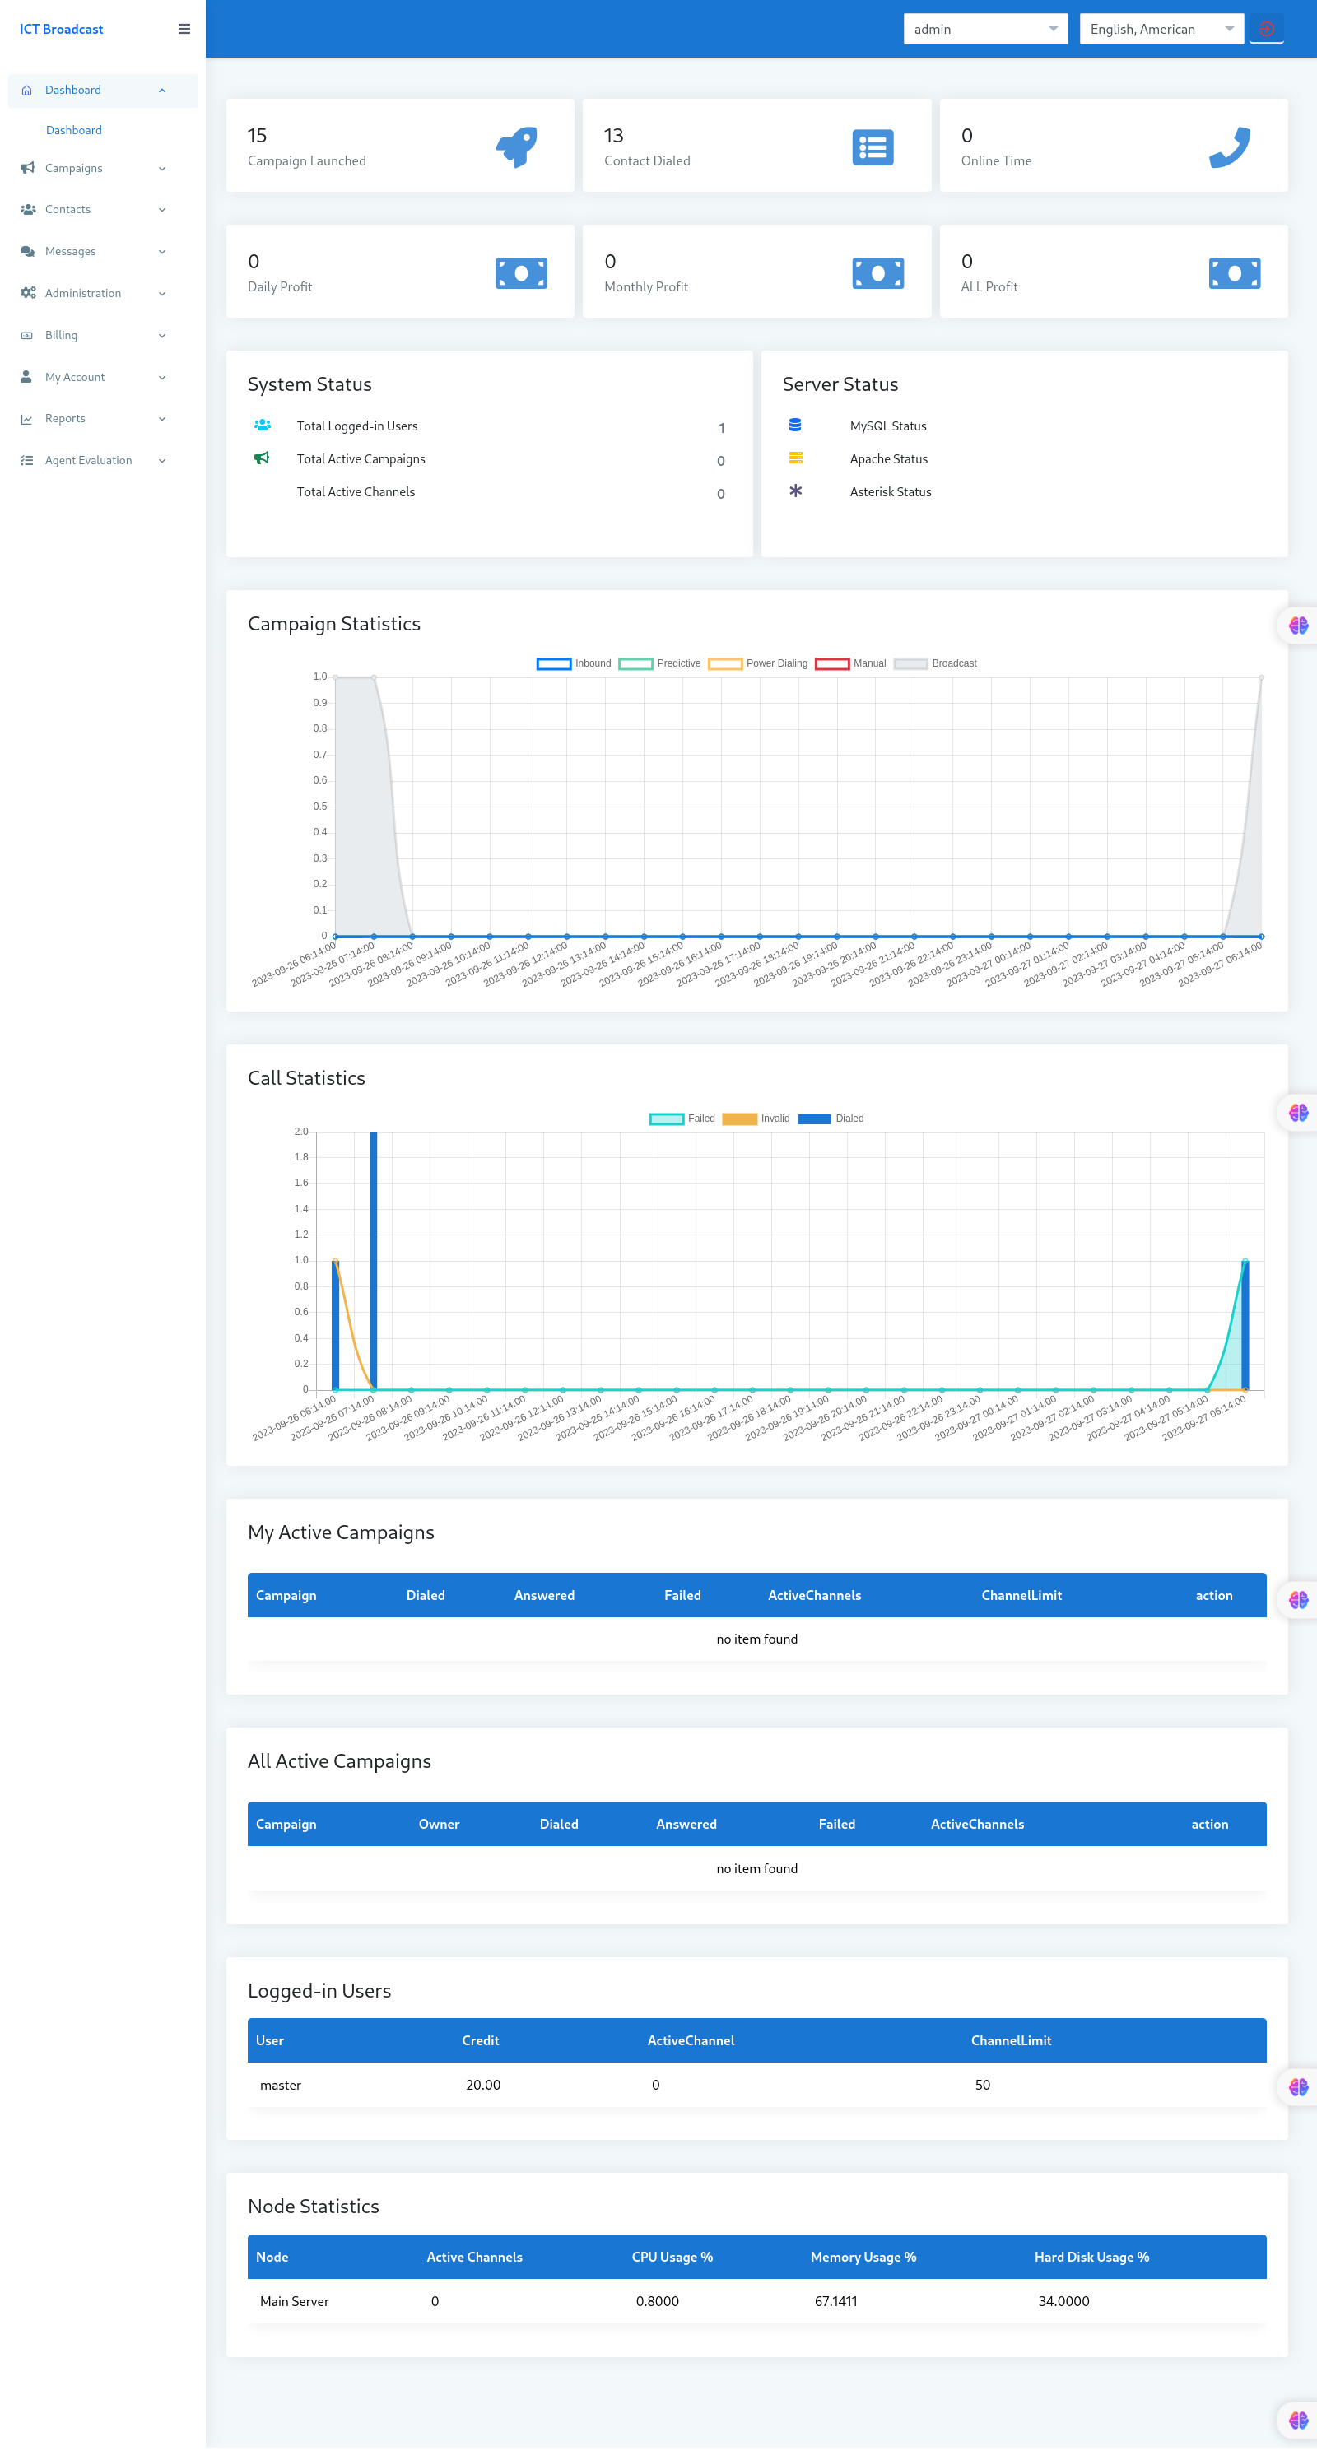The width and height of the screenshot is (1317, 2451).
Task: Click the money icon on Daily Profit card
Action: 520,273
